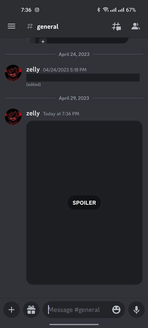Screen dimensions: 148x328
Task: Tap the add reaction plus button
Action: click(x=43, y=41)
